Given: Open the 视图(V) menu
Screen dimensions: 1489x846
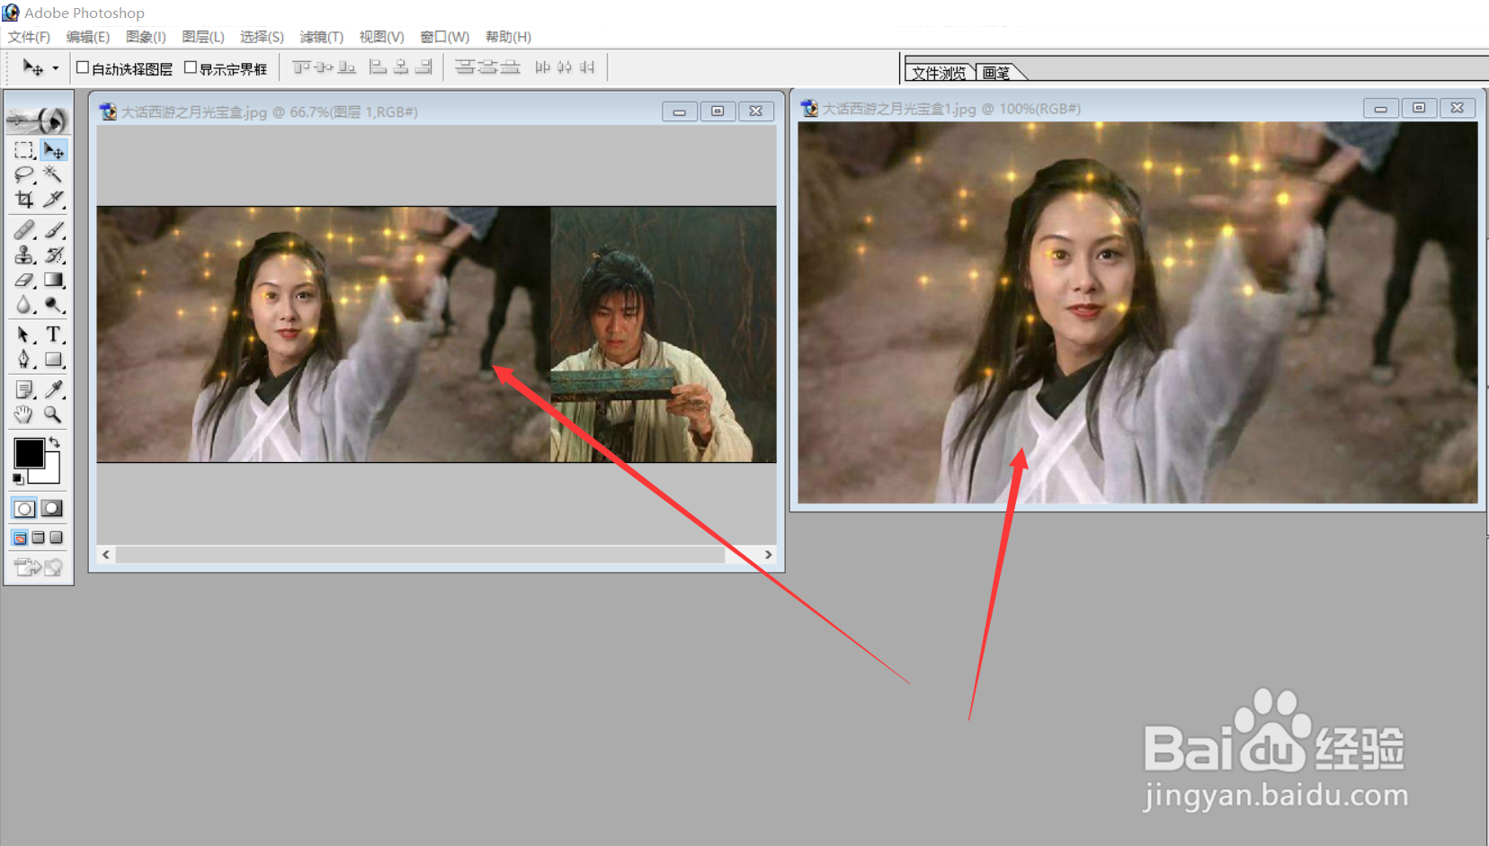Looking at the screenshot, I should pyautogui.click(x=381, y=37).
